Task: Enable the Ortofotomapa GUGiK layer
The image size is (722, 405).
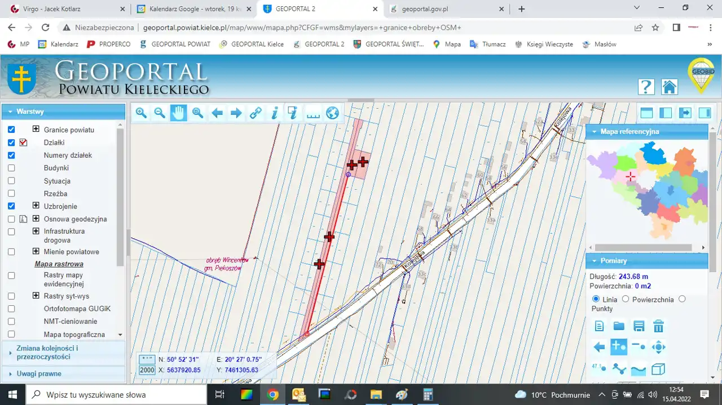Action: [x=11, y=309]
